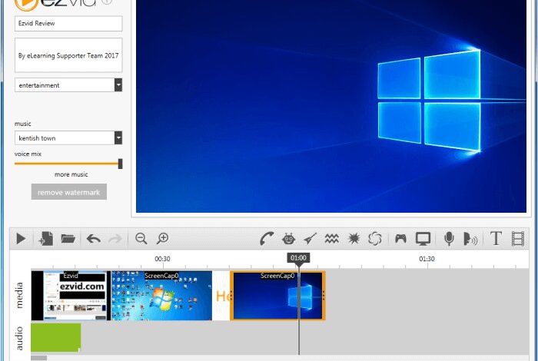Select the Ezvid intro clip on the timeline
Screen dimensions: 538x361
pyautogui.click(x=71, y=296)
